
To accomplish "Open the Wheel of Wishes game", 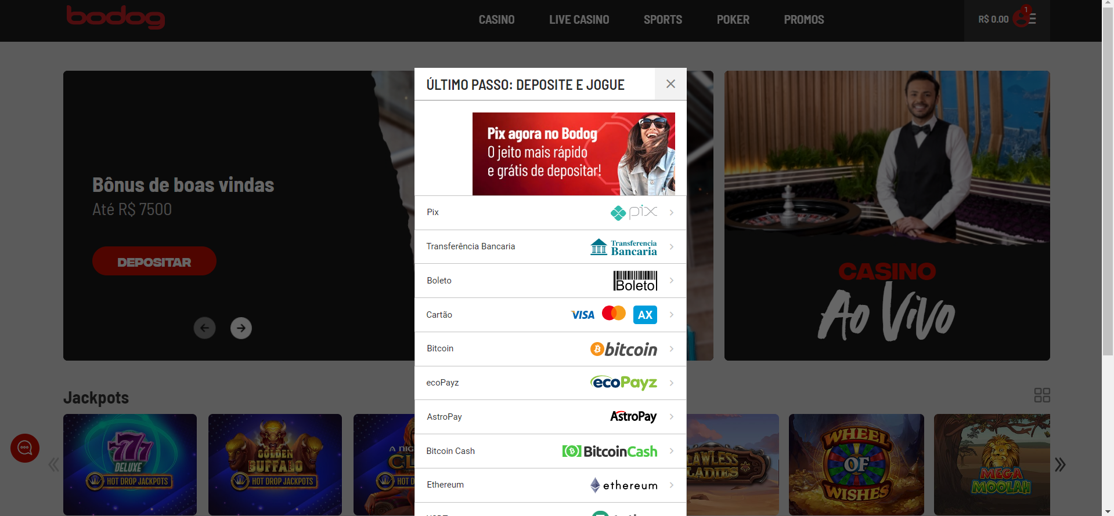I will 856,464.
